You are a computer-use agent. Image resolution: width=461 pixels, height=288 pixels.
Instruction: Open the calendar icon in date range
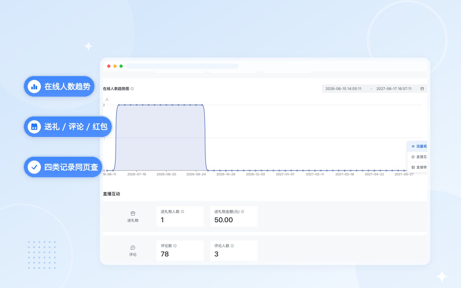click(422, 89)
